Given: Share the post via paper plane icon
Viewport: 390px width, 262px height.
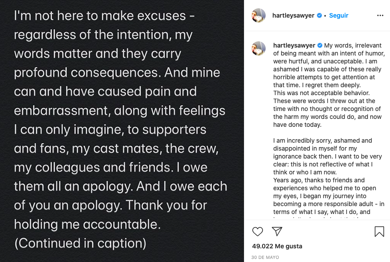Looking at the screenshot, I should pyautogui.click(x=277, y=231).
